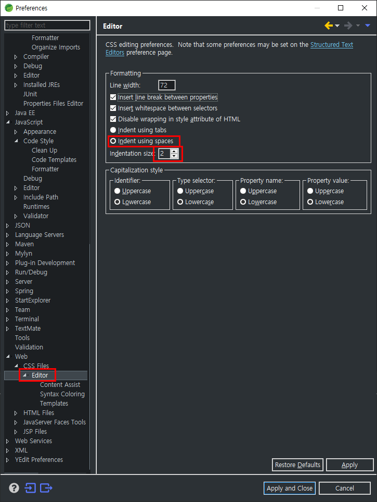Click the export preferences icon
Viewport: 377px width, 502px height.
(x=46, y=488)
